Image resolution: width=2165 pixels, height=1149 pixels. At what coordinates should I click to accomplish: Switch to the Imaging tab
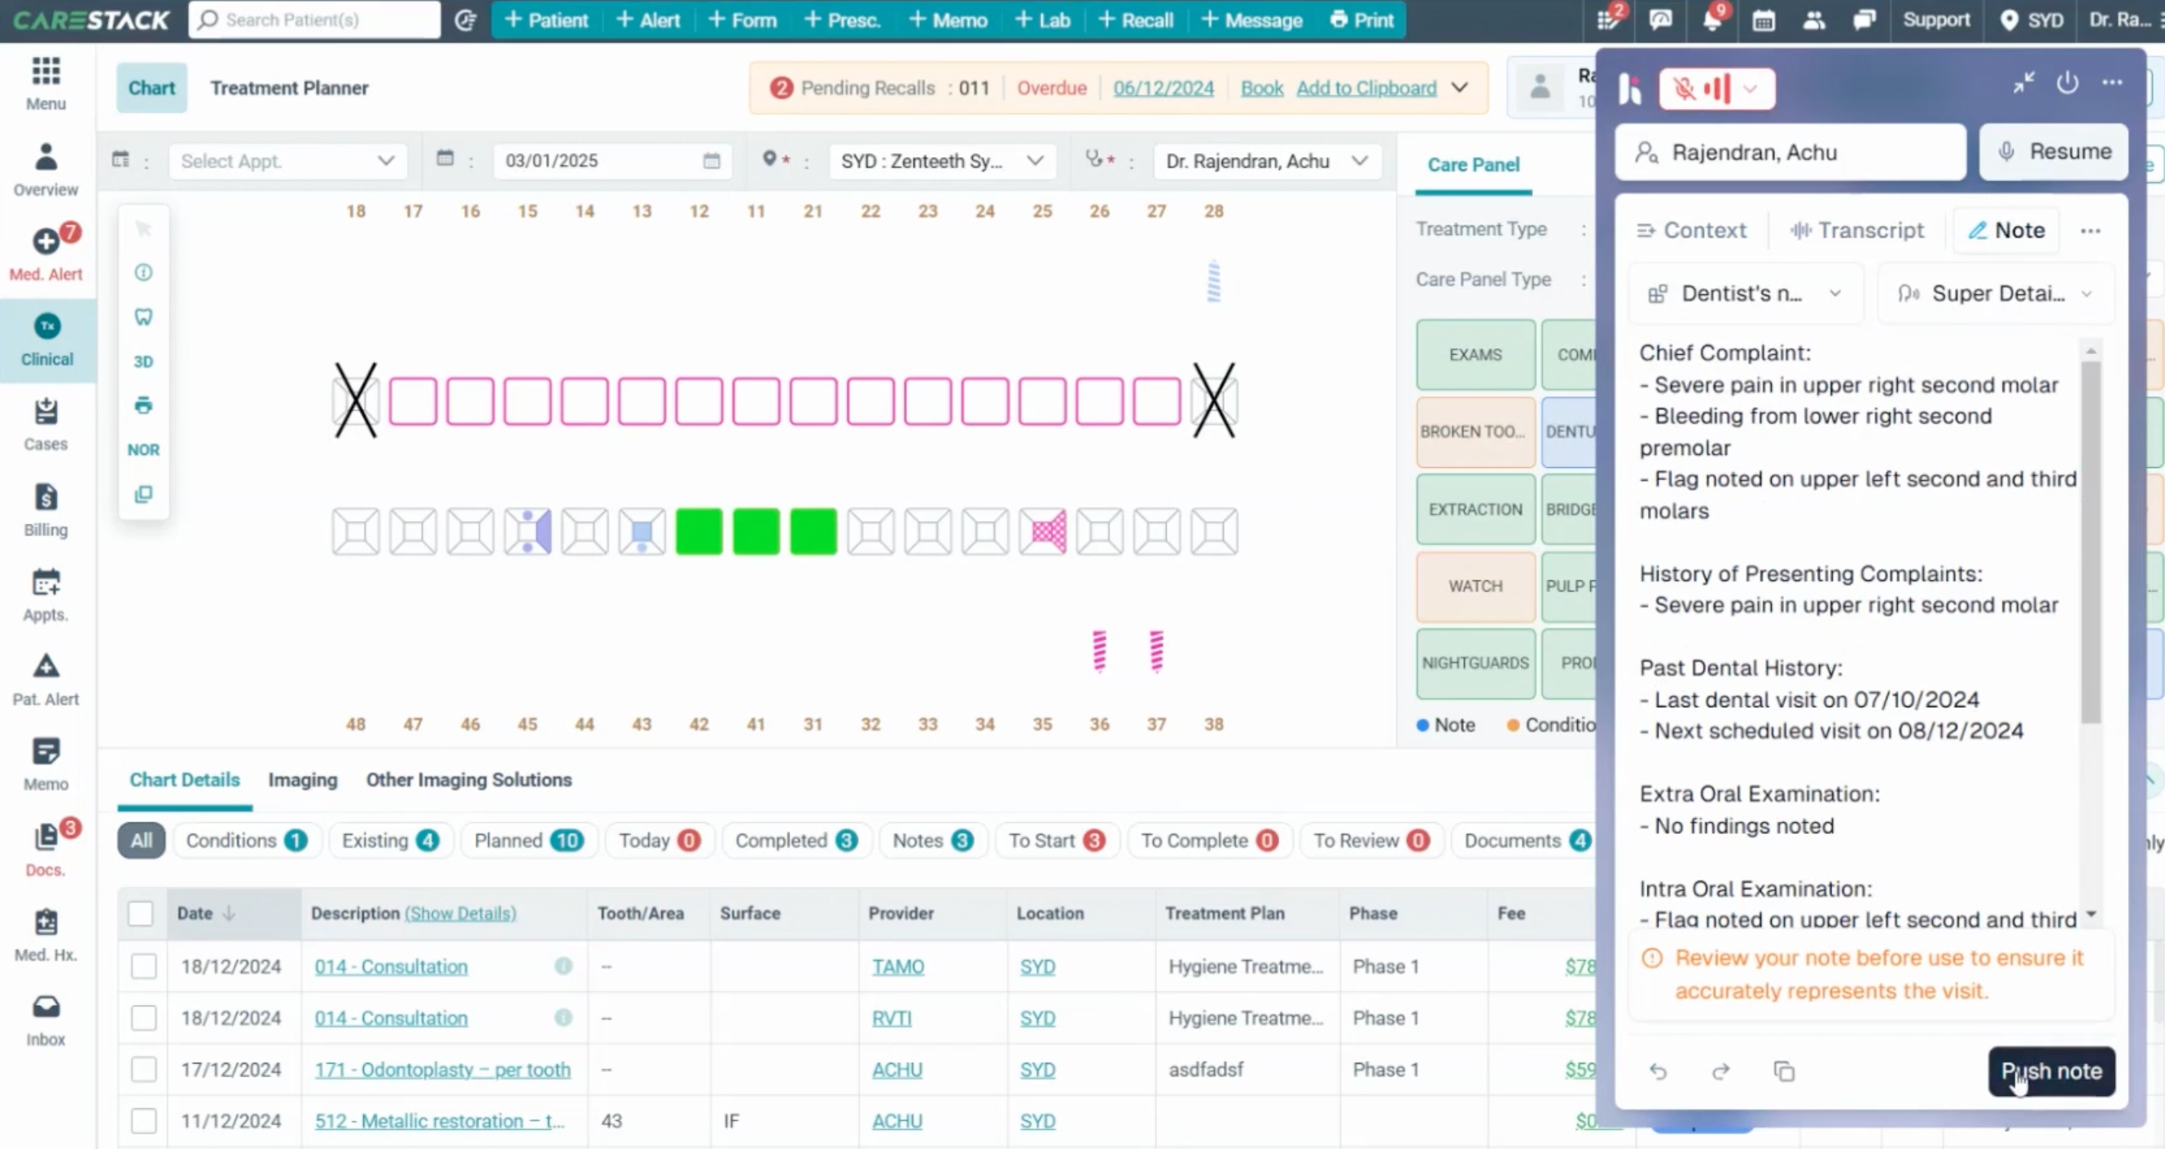(303, 780)
